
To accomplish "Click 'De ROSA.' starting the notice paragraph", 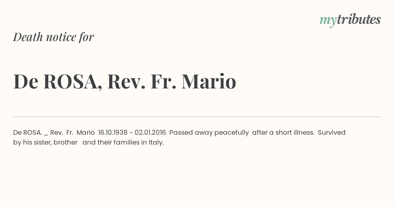I will [x=28, y=132].
